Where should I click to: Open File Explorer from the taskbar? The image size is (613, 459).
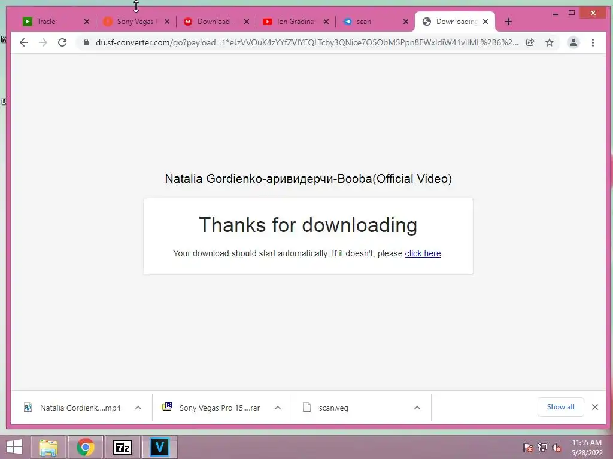pos(48,447)
